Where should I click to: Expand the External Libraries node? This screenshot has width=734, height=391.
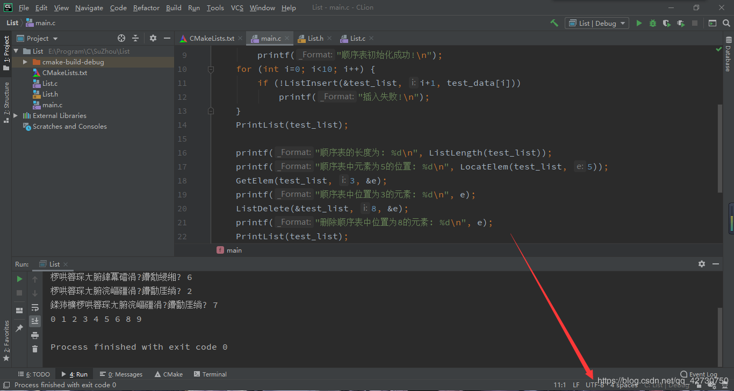[x=16, y=116]
